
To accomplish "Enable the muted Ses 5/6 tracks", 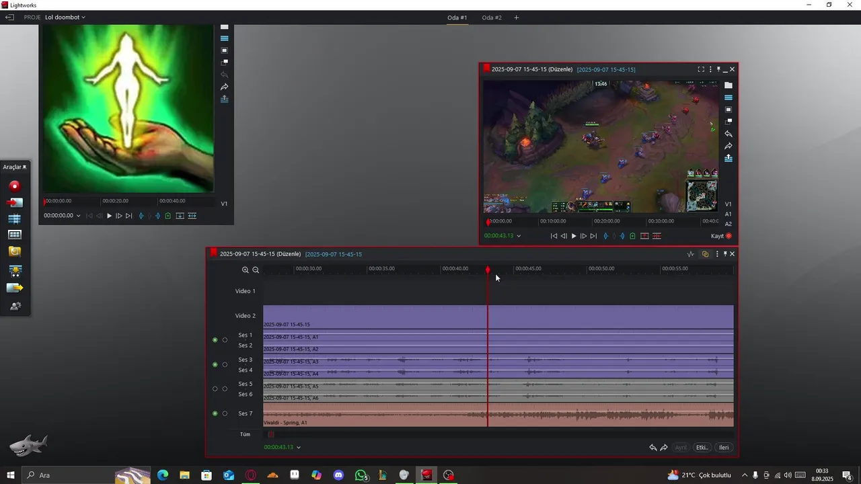I will (x=215, y=389).
